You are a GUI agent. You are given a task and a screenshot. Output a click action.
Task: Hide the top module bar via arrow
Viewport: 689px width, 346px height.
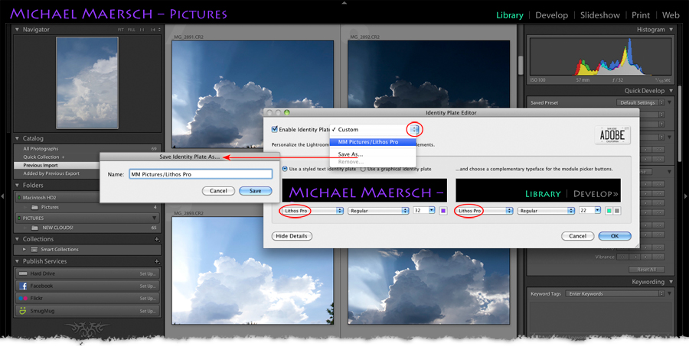pos(344,2)
